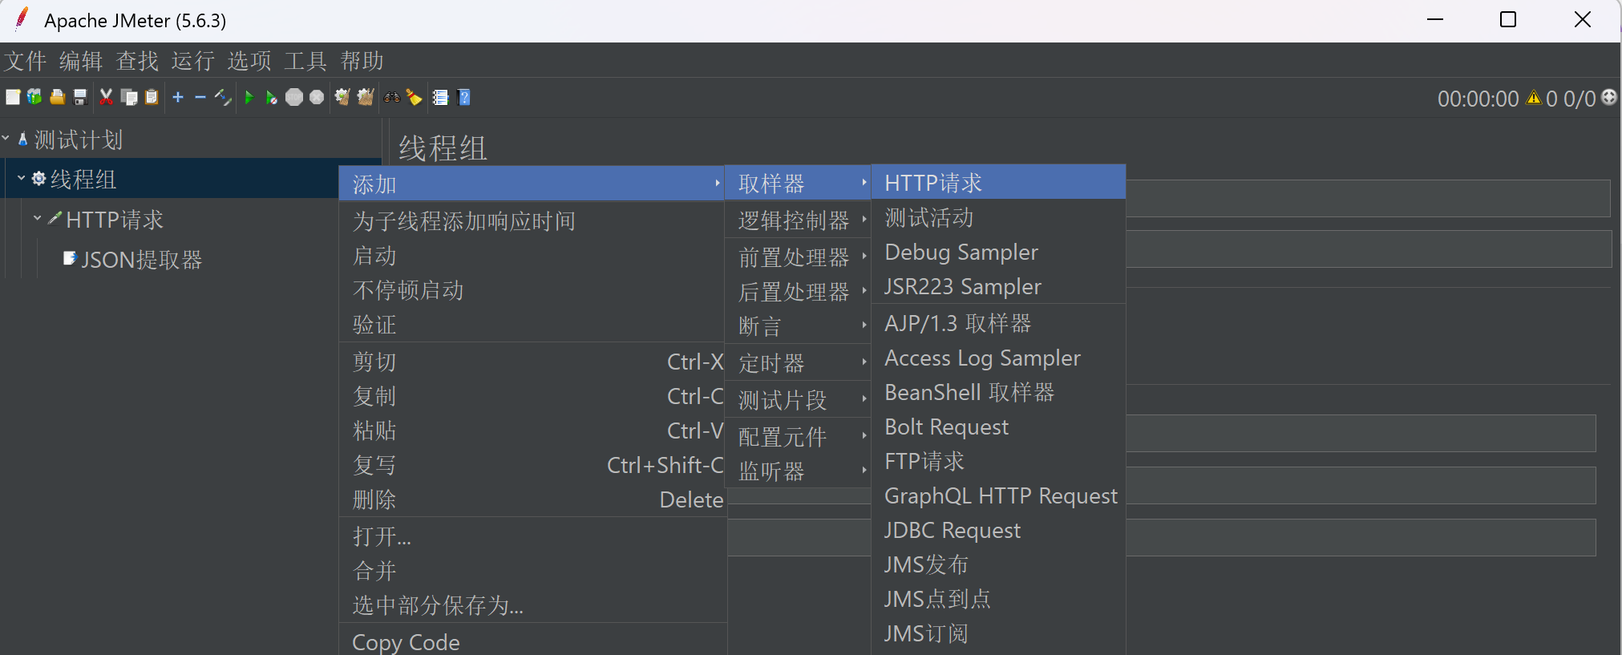Expand the 前置处理器 submenu

pos(798,257)
